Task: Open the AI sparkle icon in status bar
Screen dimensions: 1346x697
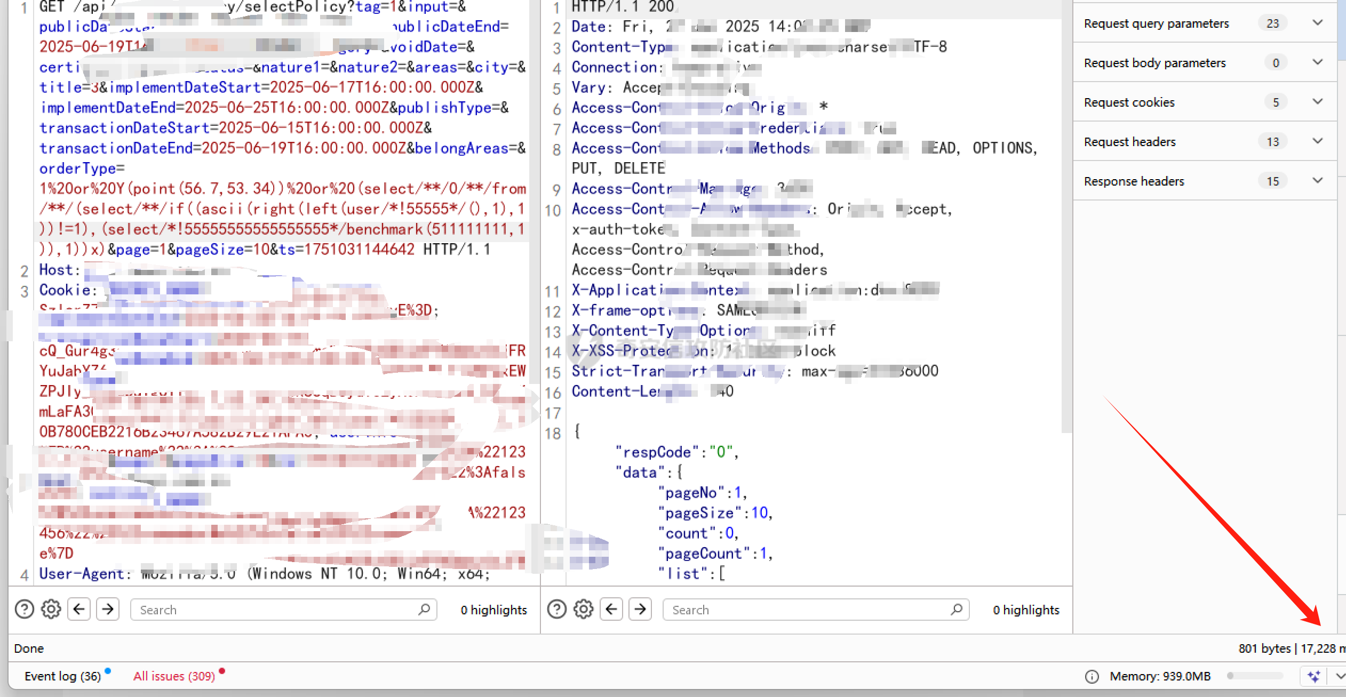Action: pyautogui.click(x=1314, y=676)
